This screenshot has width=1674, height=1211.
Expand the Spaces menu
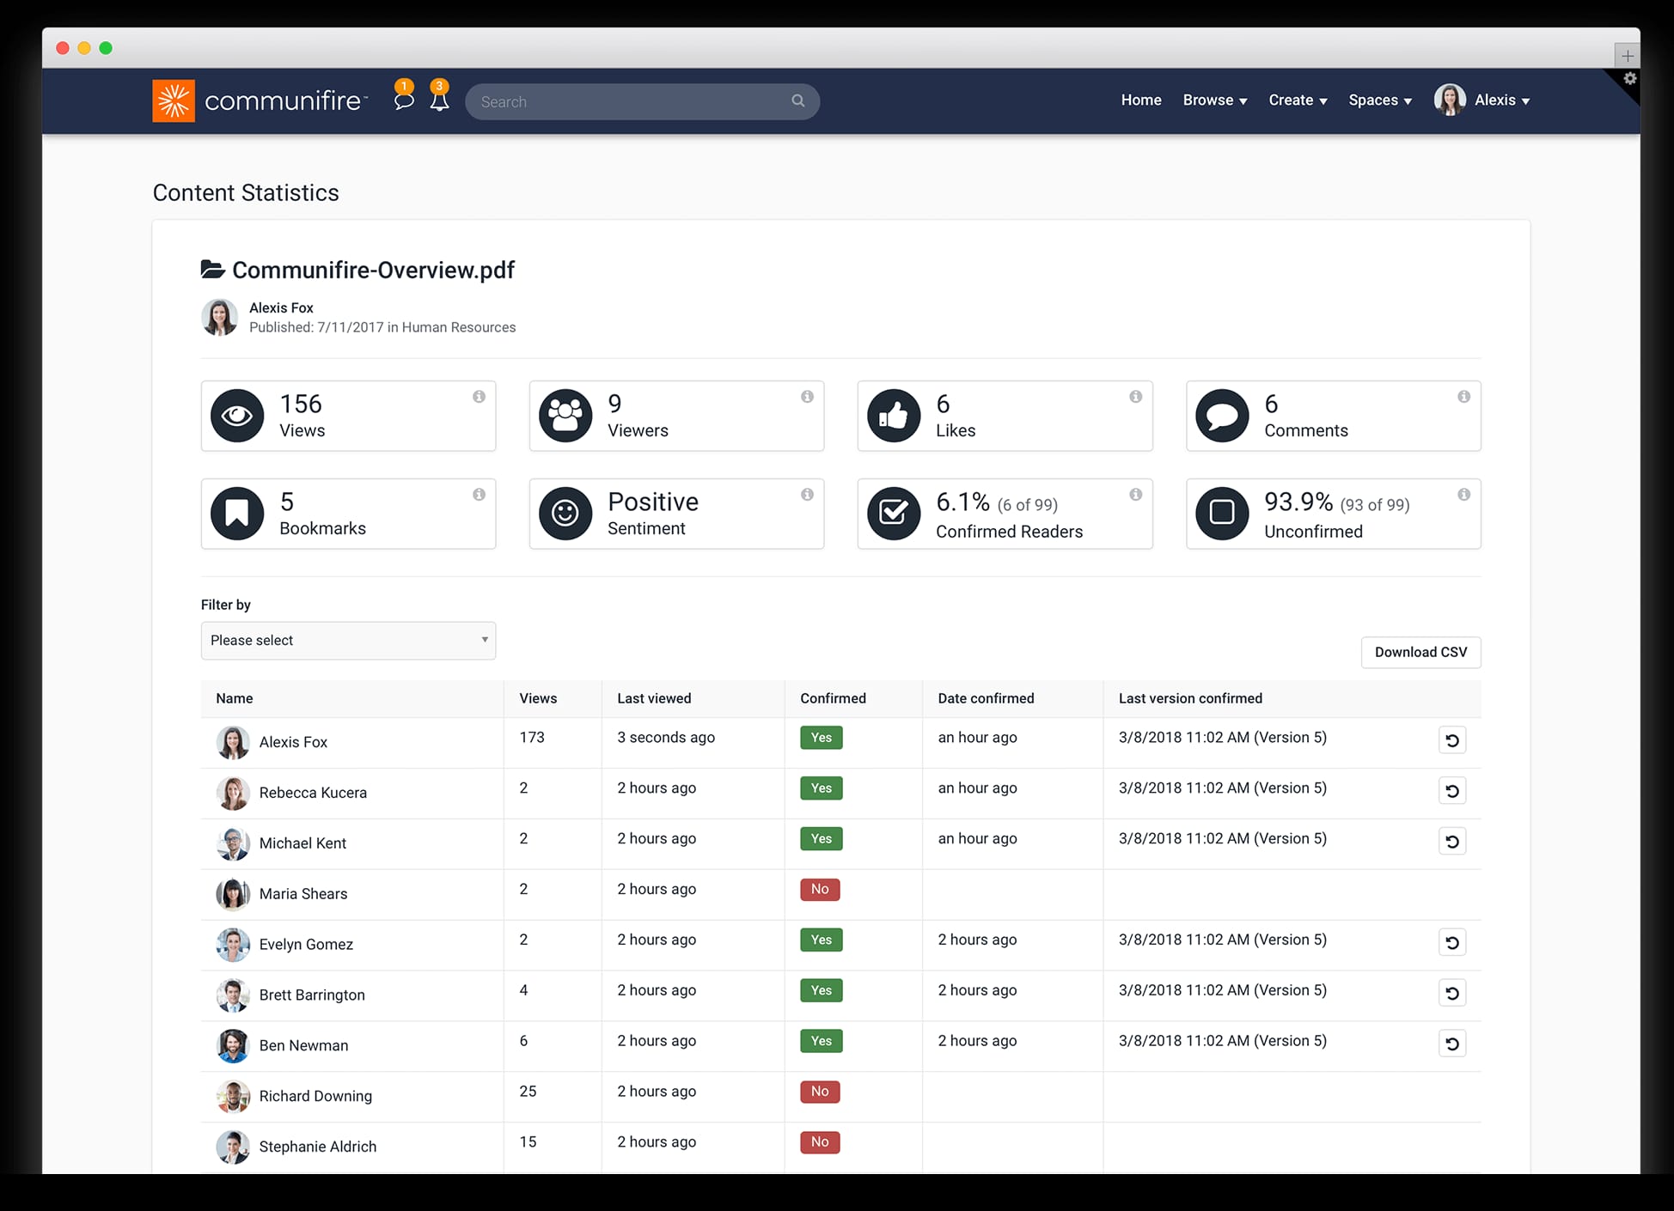1380,100
